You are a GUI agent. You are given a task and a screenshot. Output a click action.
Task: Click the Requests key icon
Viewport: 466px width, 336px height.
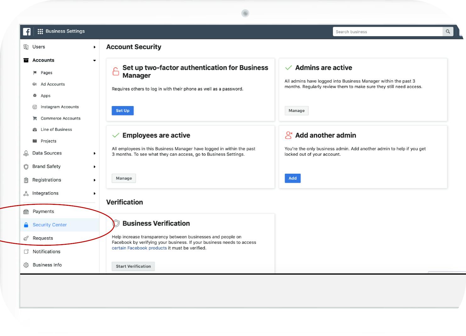pos(26,238)
